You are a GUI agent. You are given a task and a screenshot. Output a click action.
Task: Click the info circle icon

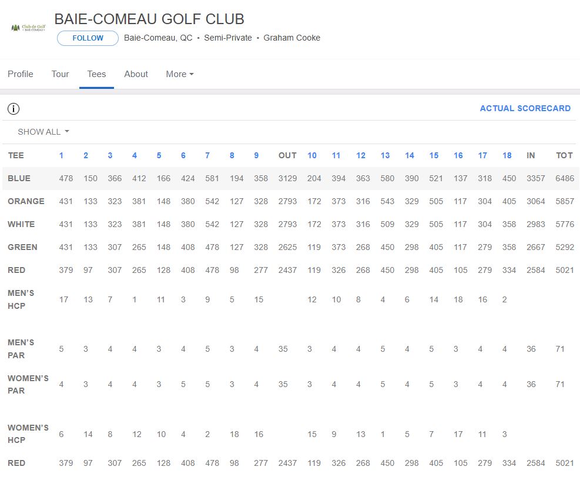click(14, 109)
